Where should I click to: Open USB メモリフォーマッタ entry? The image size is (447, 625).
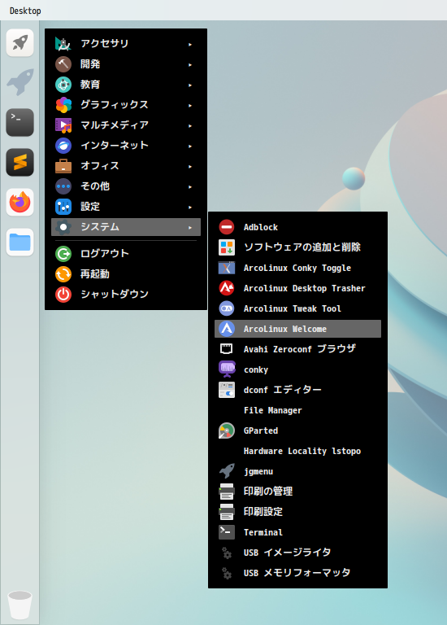[297, 573]
